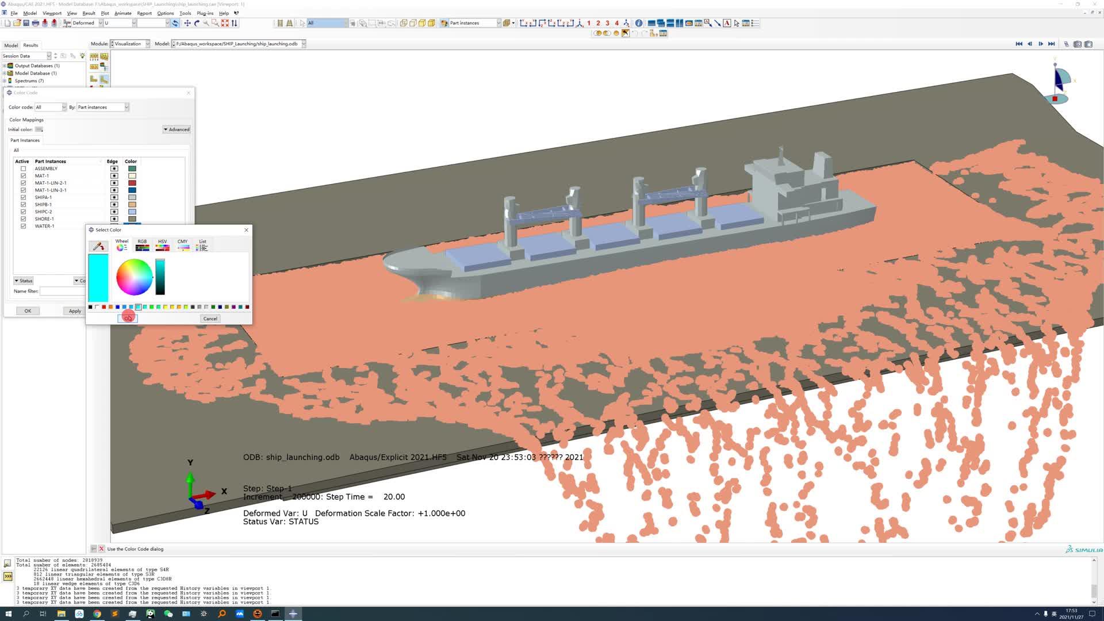Click the Save model database icon
The image size is (1104, 621).
(26, 23)
